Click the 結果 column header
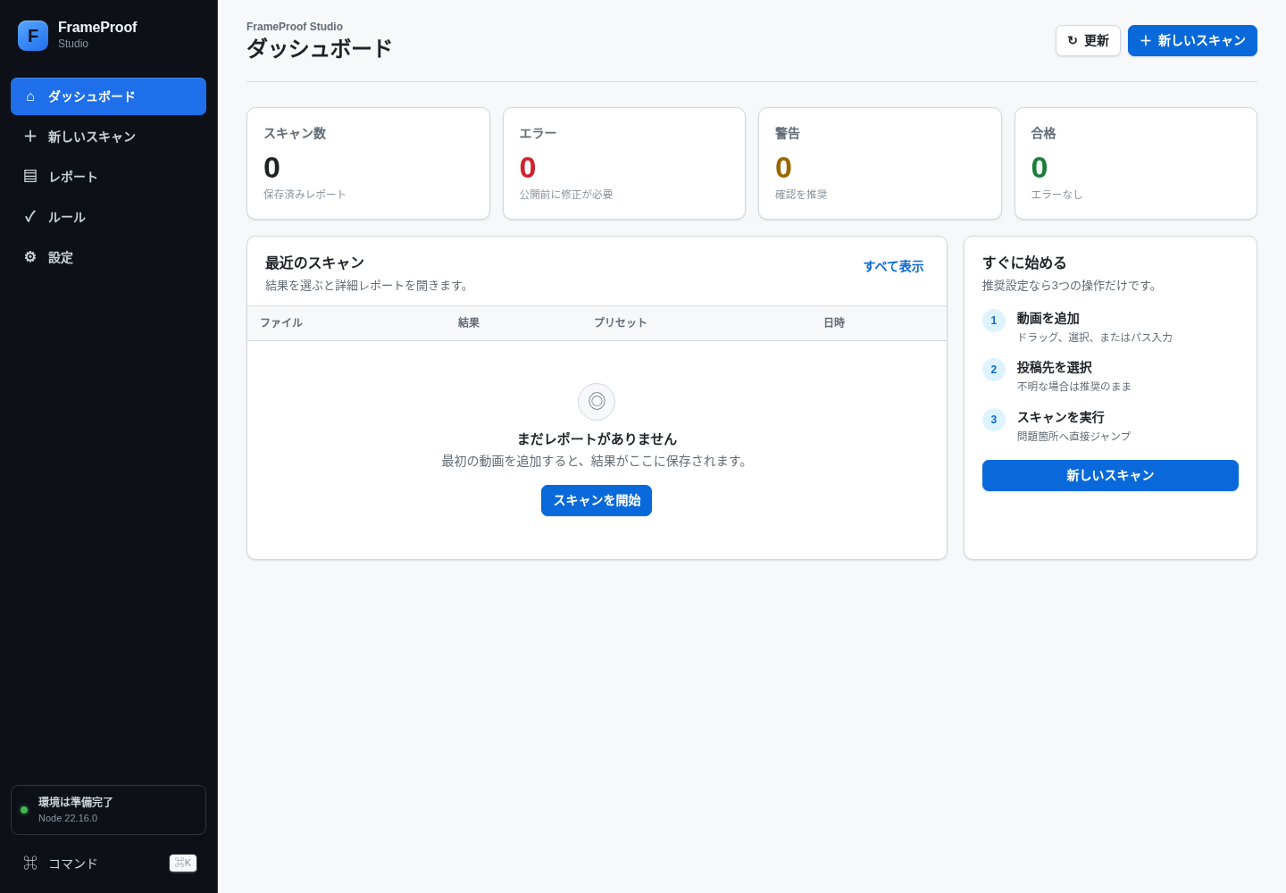This screenshot has width=1286, height=893. point(469,322)
